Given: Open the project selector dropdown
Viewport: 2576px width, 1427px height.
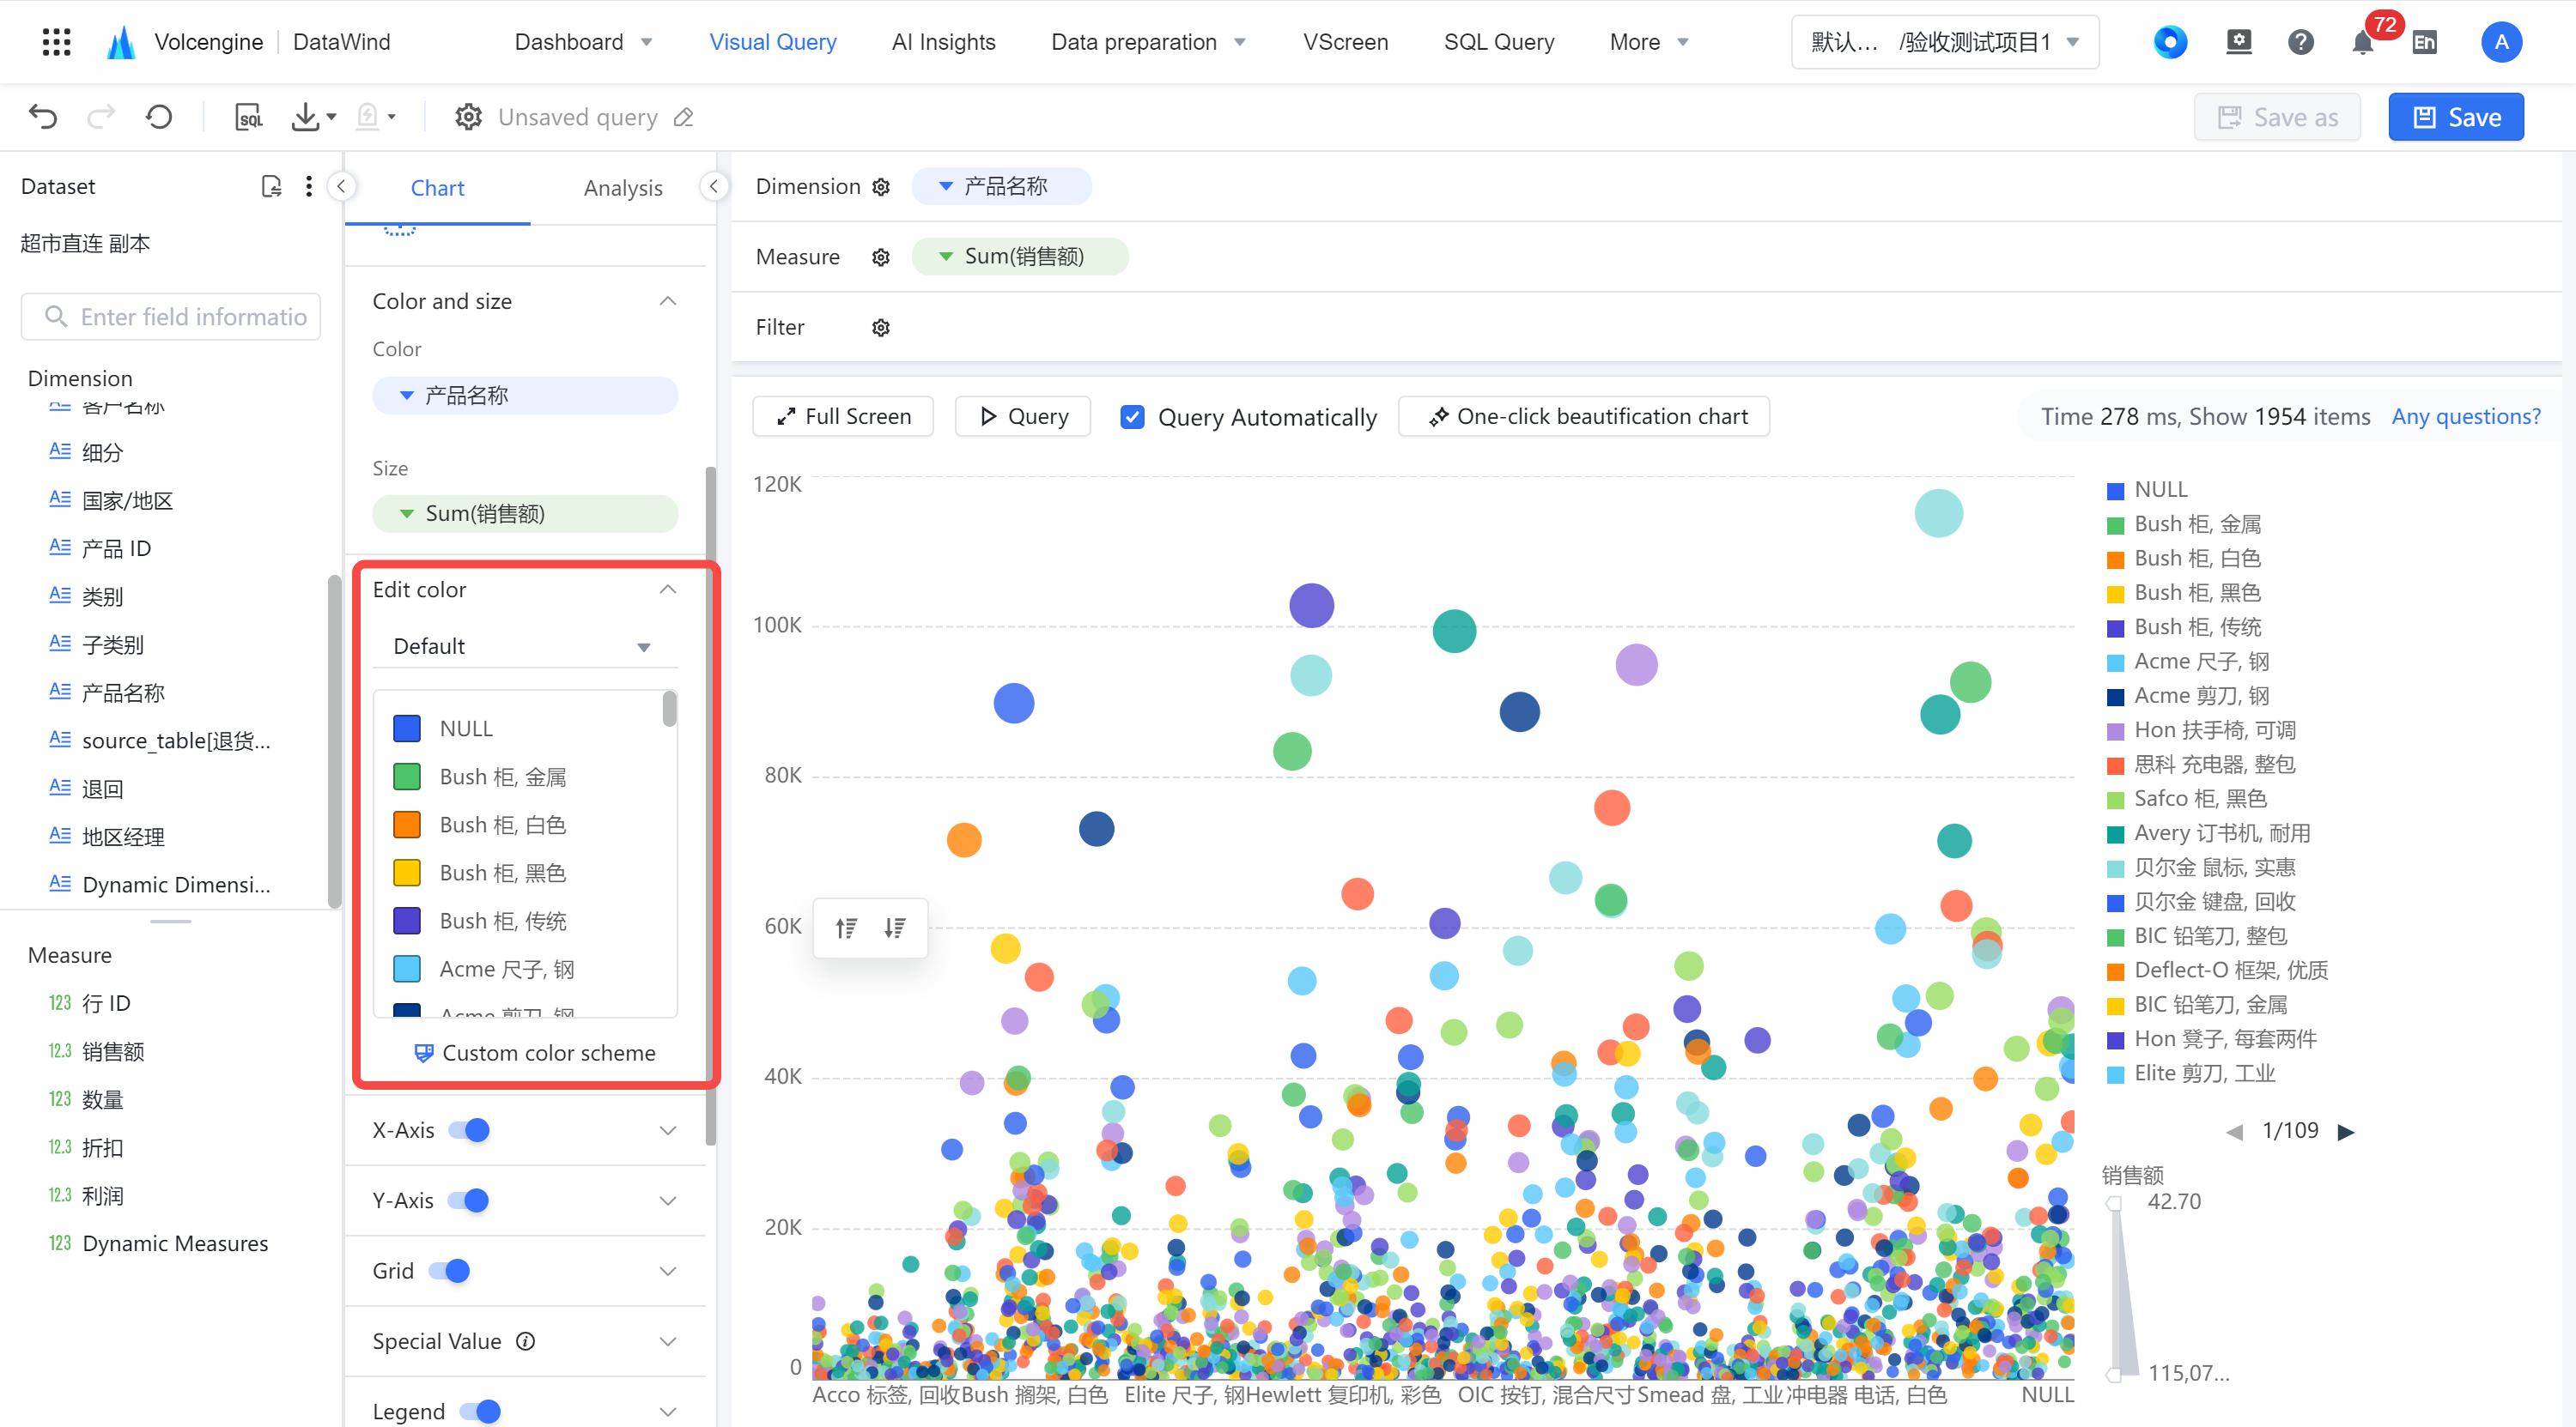Looking at the screenshot, I should tap(1944, 42).
